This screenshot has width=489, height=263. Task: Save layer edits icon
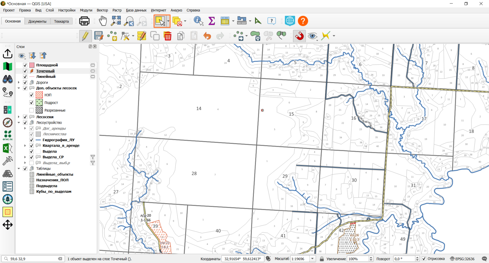pyautogui.click(x=99, y=36)
